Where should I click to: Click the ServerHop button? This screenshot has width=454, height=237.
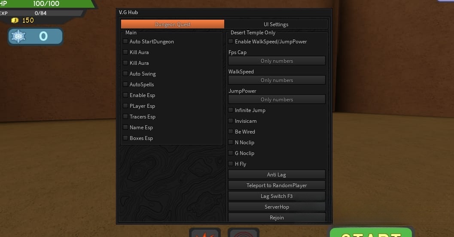(x=277, y=207)
